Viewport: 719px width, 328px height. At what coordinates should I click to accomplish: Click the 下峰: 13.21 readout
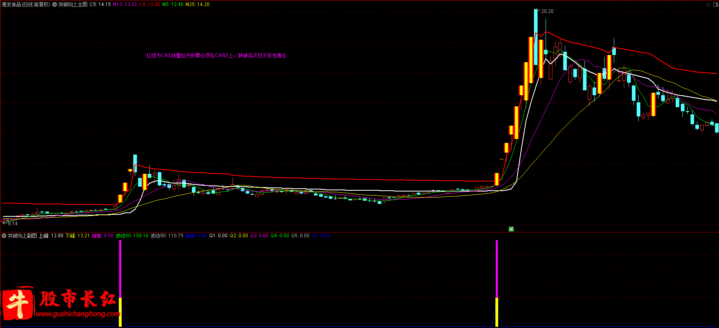click(77, 236)
